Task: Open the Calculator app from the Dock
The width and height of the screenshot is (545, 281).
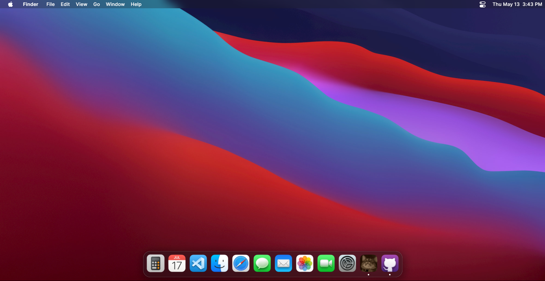Action: tap(155, 263)
